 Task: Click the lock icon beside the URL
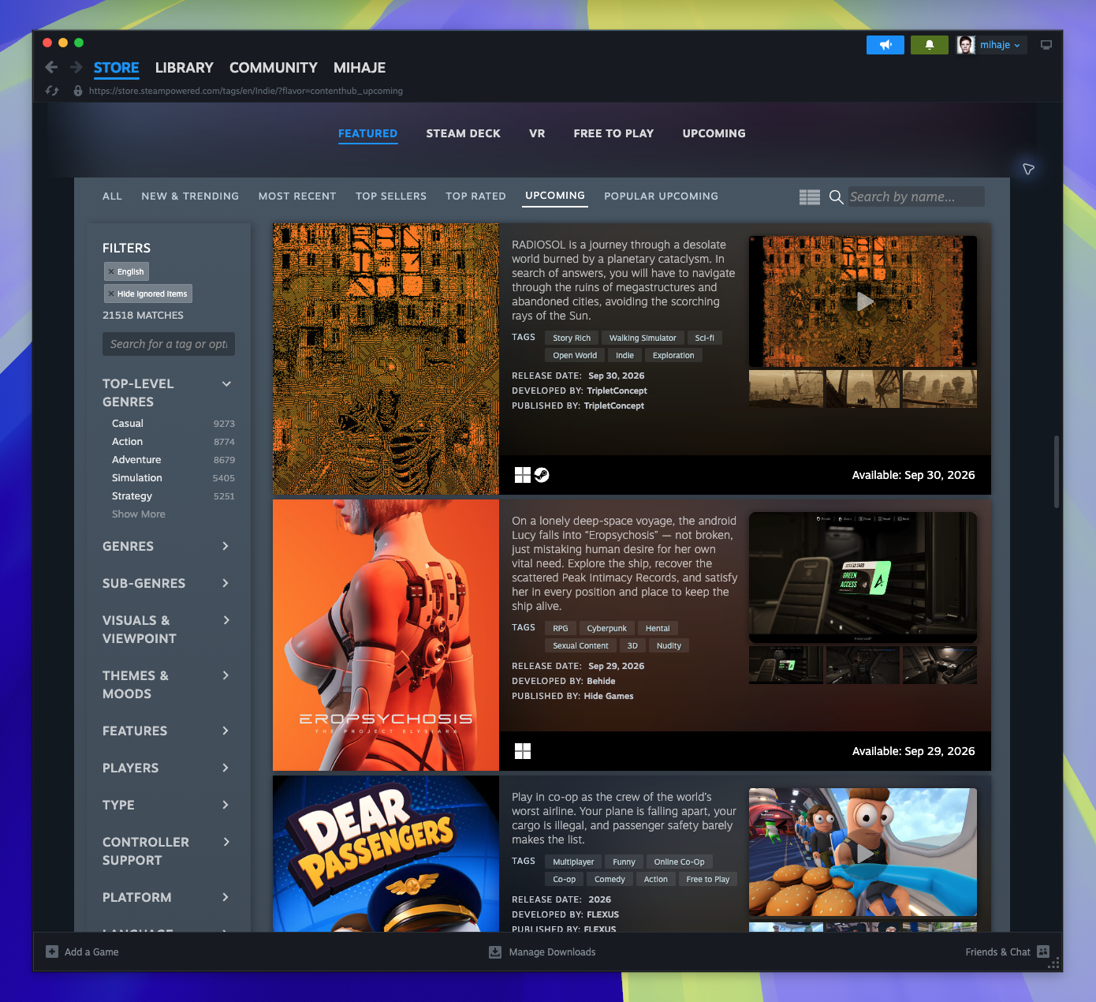point(78,91)
